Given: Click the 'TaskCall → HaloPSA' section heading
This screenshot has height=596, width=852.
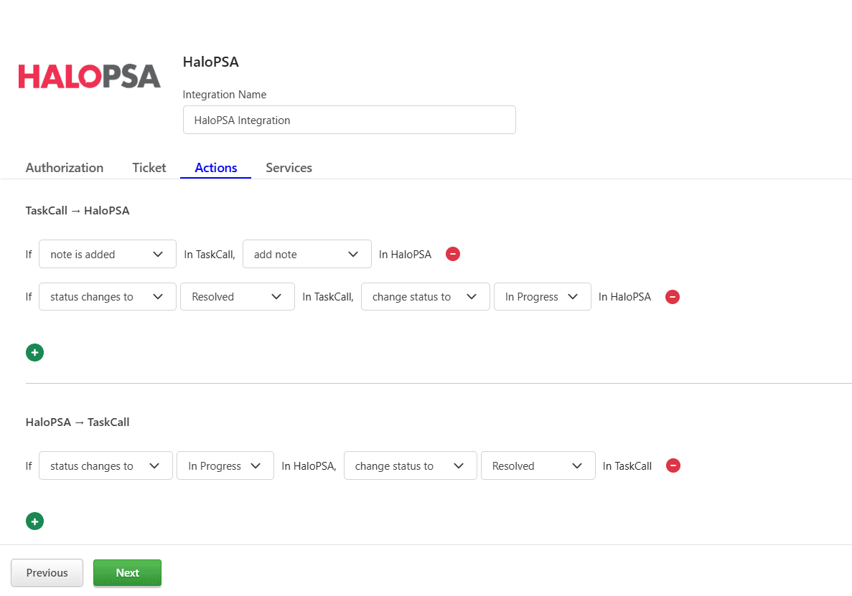Looking at the screenshot, I should [x=78, y=211].
